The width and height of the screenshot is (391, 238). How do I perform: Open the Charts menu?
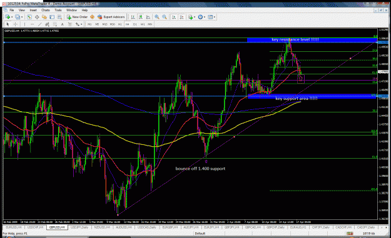(x=46, y=10)
